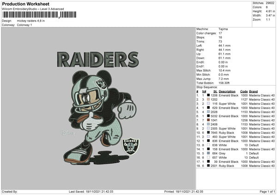Click '1208 Emerald Black' in stop row 1

point(224,95)
